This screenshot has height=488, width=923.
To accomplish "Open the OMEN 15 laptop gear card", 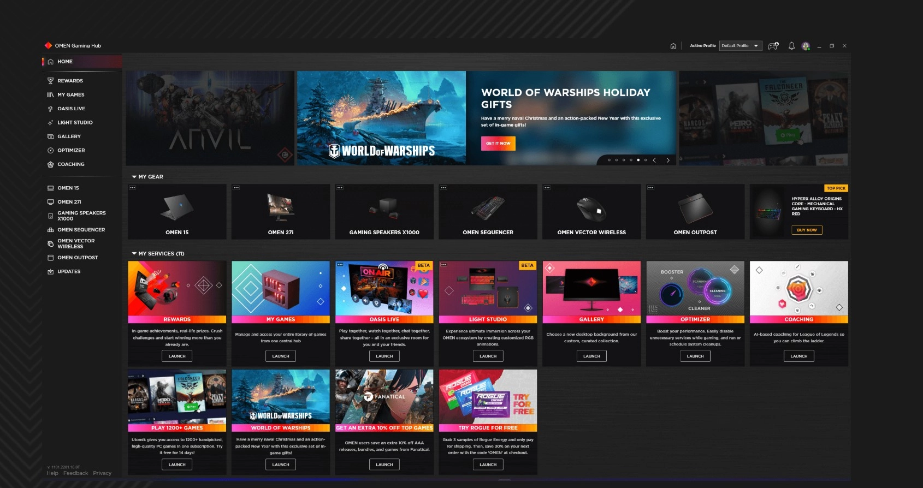I will pos(177,212).
